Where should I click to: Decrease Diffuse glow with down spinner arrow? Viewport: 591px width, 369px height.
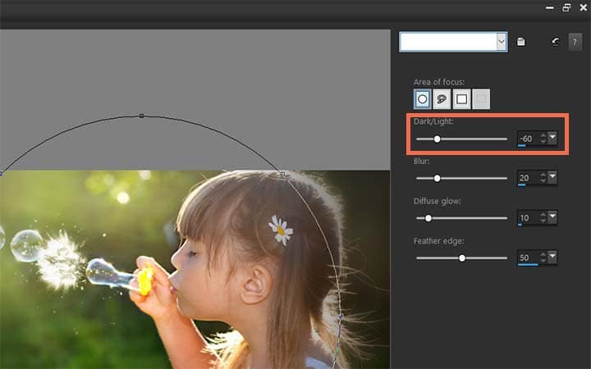pos(543,221)
